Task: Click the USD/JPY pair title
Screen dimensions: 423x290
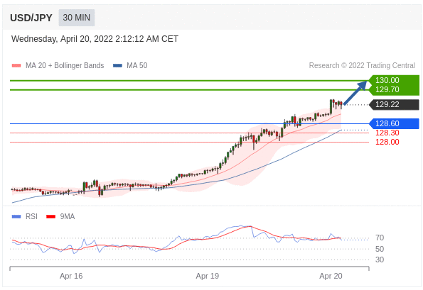Action: [31, 18]
